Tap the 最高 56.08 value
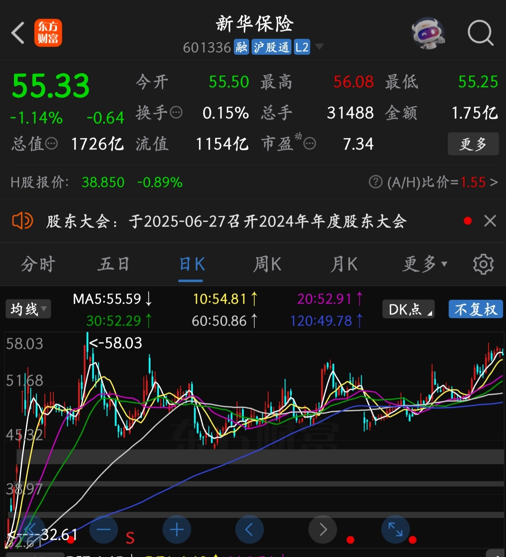 tap(353, 82)
